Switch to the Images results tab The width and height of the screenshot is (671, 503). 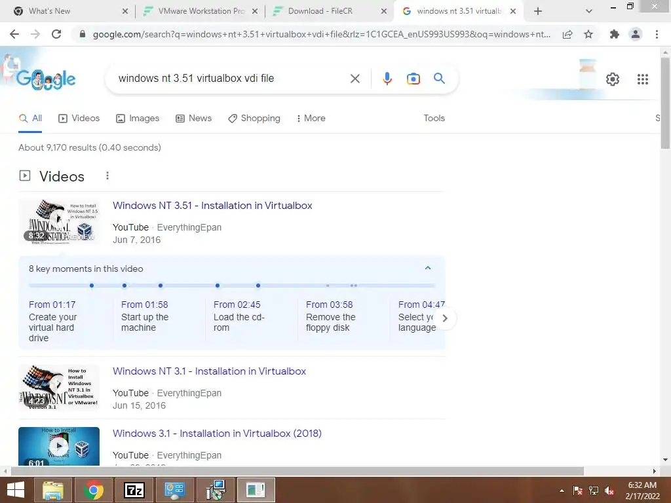point(138,118)
